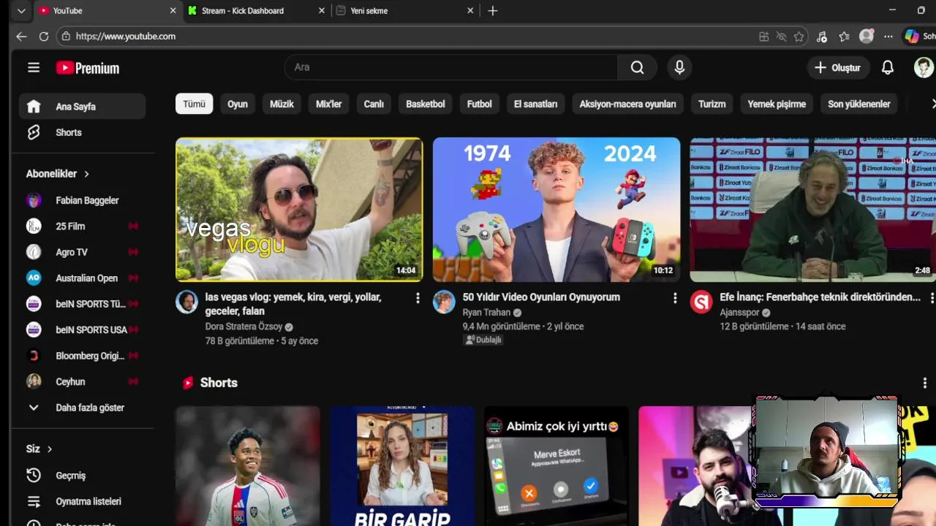Screen dimensions: 936x526
Task: Open the browser tab list chevron
Action: coord(21,11)
